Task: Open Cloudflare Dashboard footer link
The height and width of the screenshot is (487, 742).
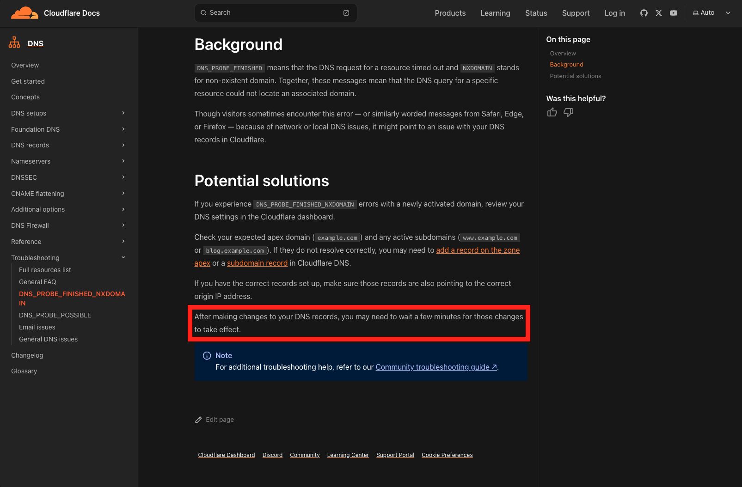Action: point(227,455)
